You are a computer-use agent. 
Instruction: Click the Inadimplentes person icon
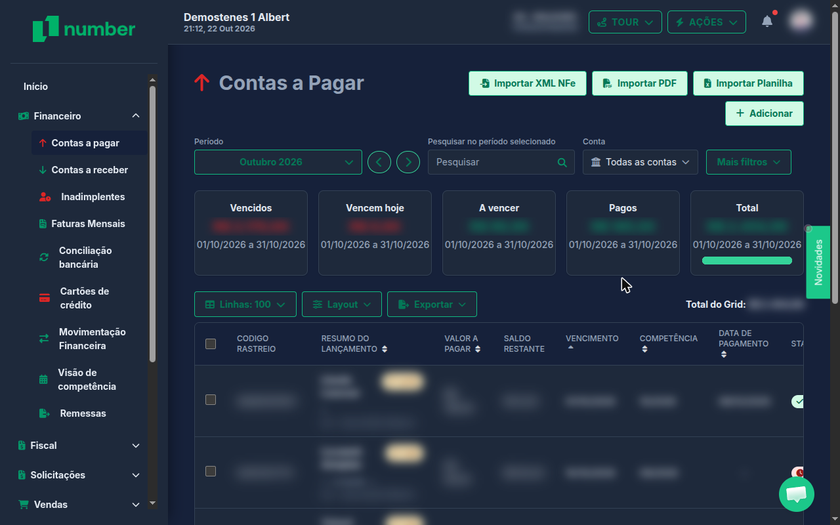pyautogui.click(x=45, y=197)
